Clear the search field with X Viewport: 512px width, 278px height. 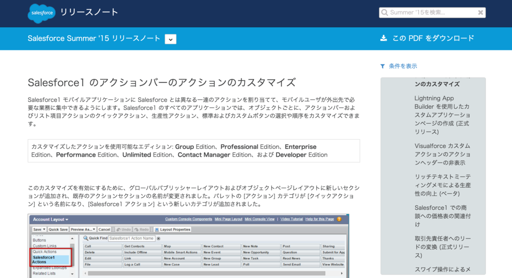pos(480,12)
